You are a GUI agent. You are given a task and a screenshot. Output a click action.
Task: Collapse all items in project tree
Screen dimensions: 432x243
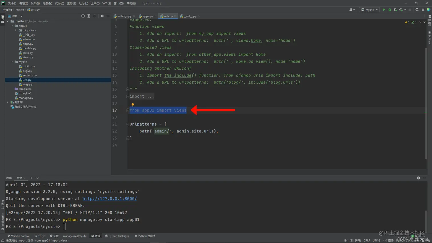(95, 16)
